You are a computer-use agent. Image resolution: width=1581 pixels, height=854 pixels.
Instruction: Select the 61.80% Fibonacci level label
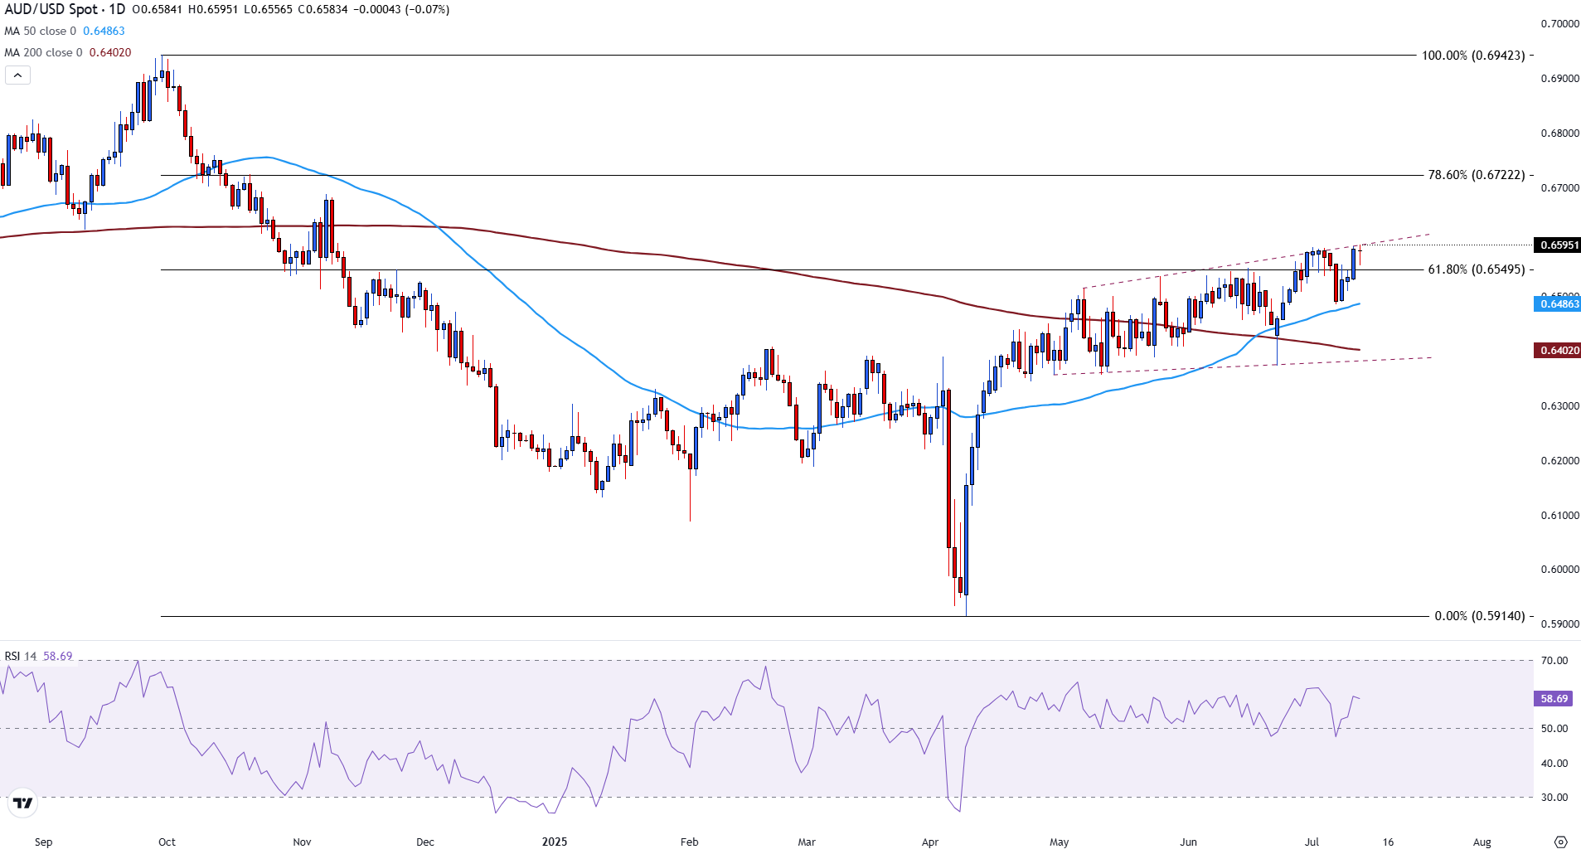tap(1475, 269)
